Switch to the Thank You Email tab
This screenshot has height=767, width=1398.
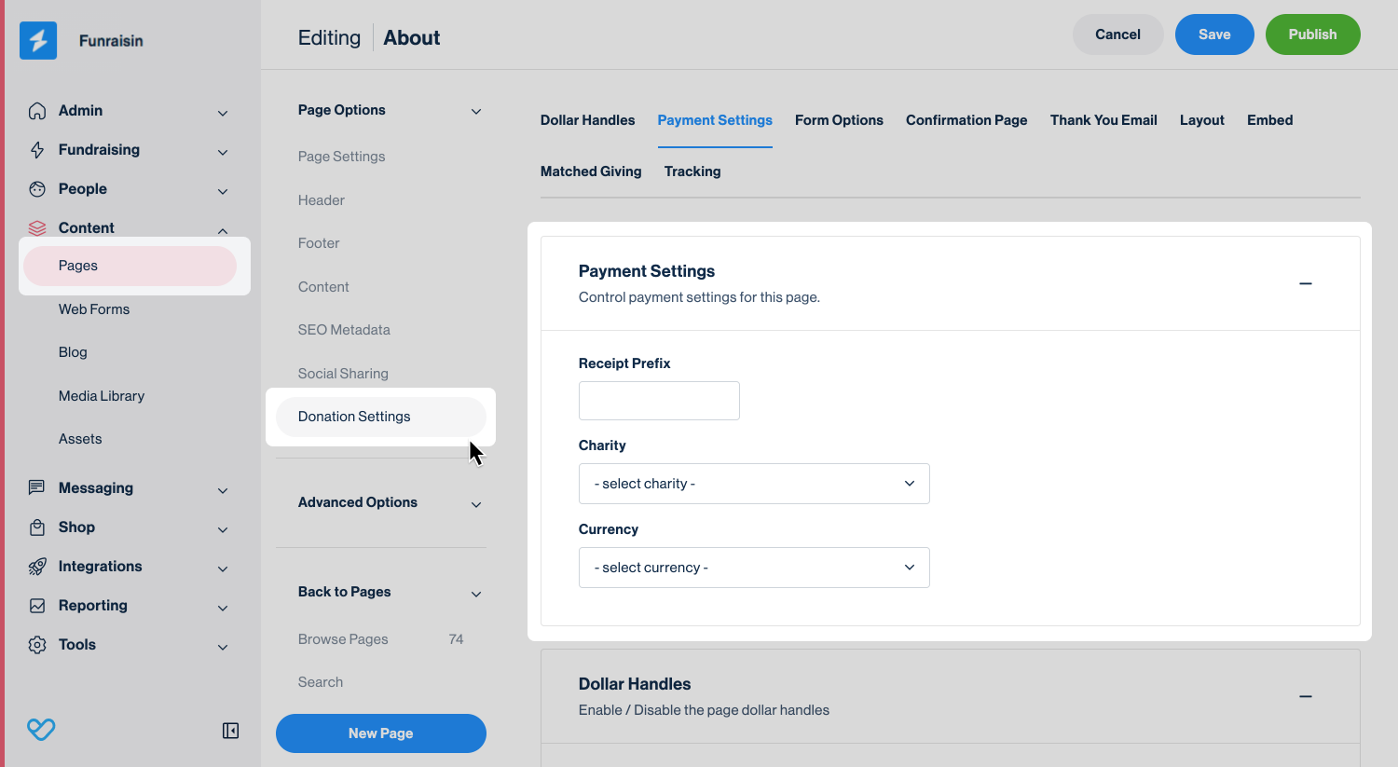(1103, 120)
